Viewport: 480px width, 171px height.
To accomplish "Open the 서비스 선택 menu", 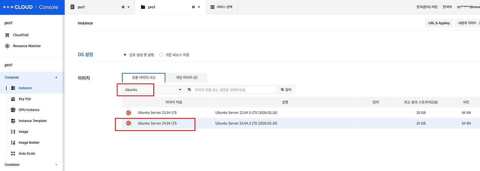I will point(222,7).
